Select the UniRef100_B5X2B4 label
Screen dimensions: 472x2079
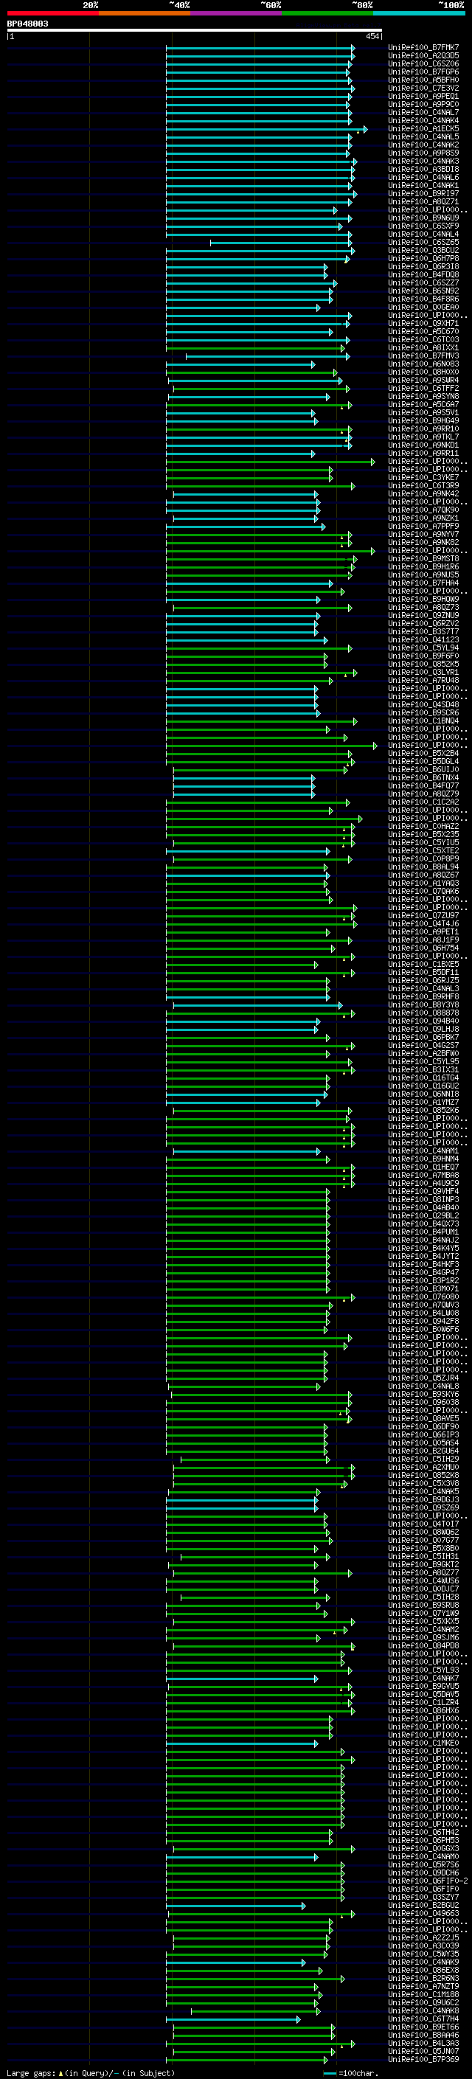click(x=423, y=753)
